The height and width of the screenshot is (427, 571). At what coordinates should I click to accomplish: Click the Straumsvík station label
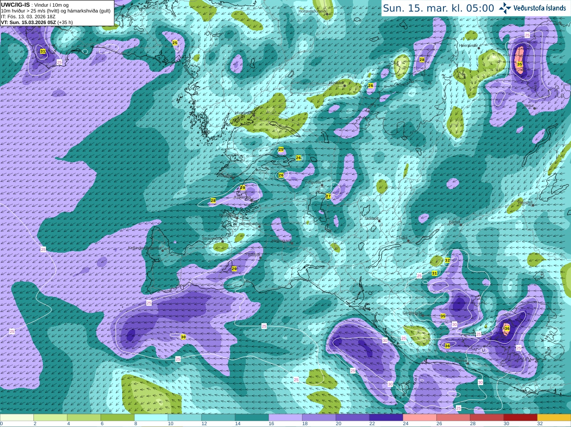212,238
